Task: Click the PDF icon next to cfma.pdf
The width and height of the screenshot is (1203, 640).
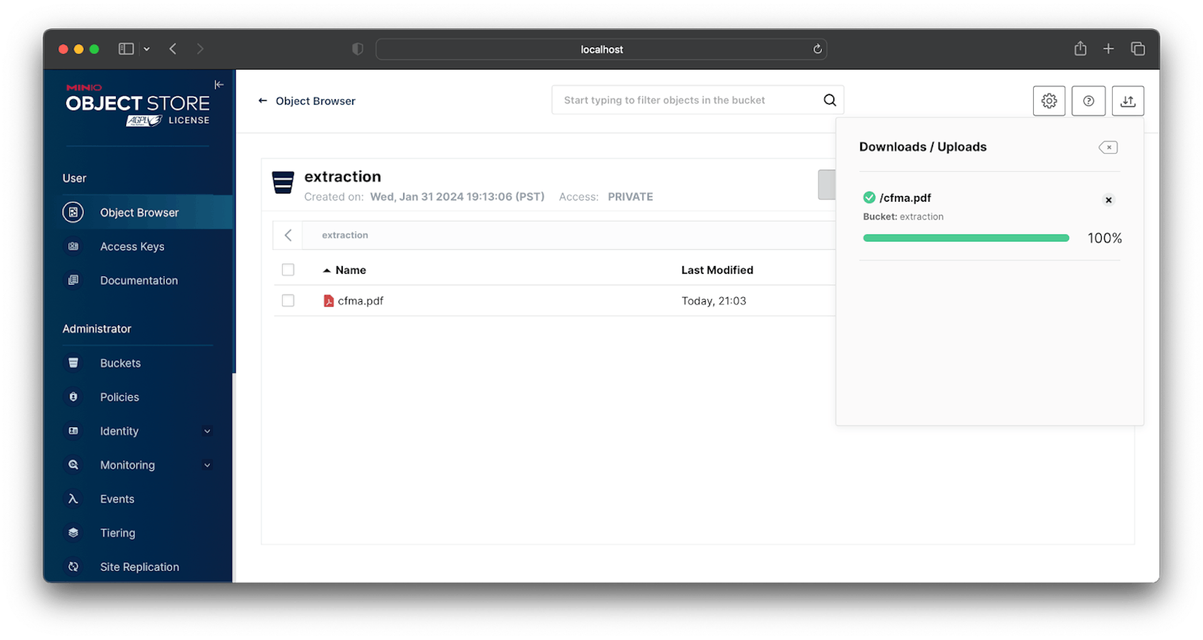Action: [x=328, y=301]
